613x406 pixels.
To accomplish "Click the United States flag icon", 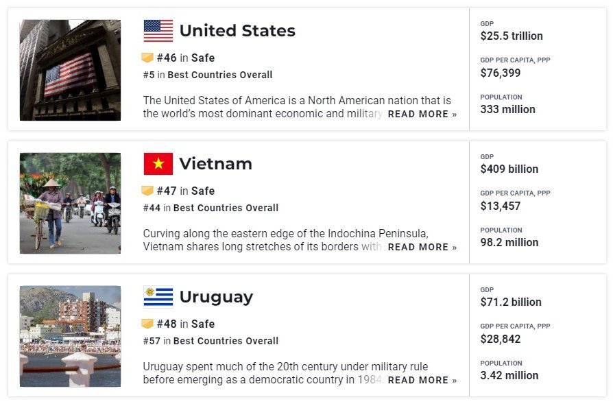I will 158,31.
